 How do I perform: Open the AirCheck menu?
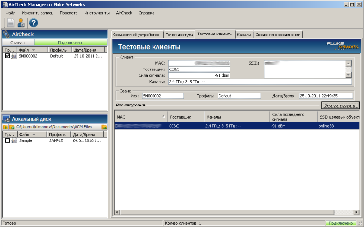(x=124, y=13)
